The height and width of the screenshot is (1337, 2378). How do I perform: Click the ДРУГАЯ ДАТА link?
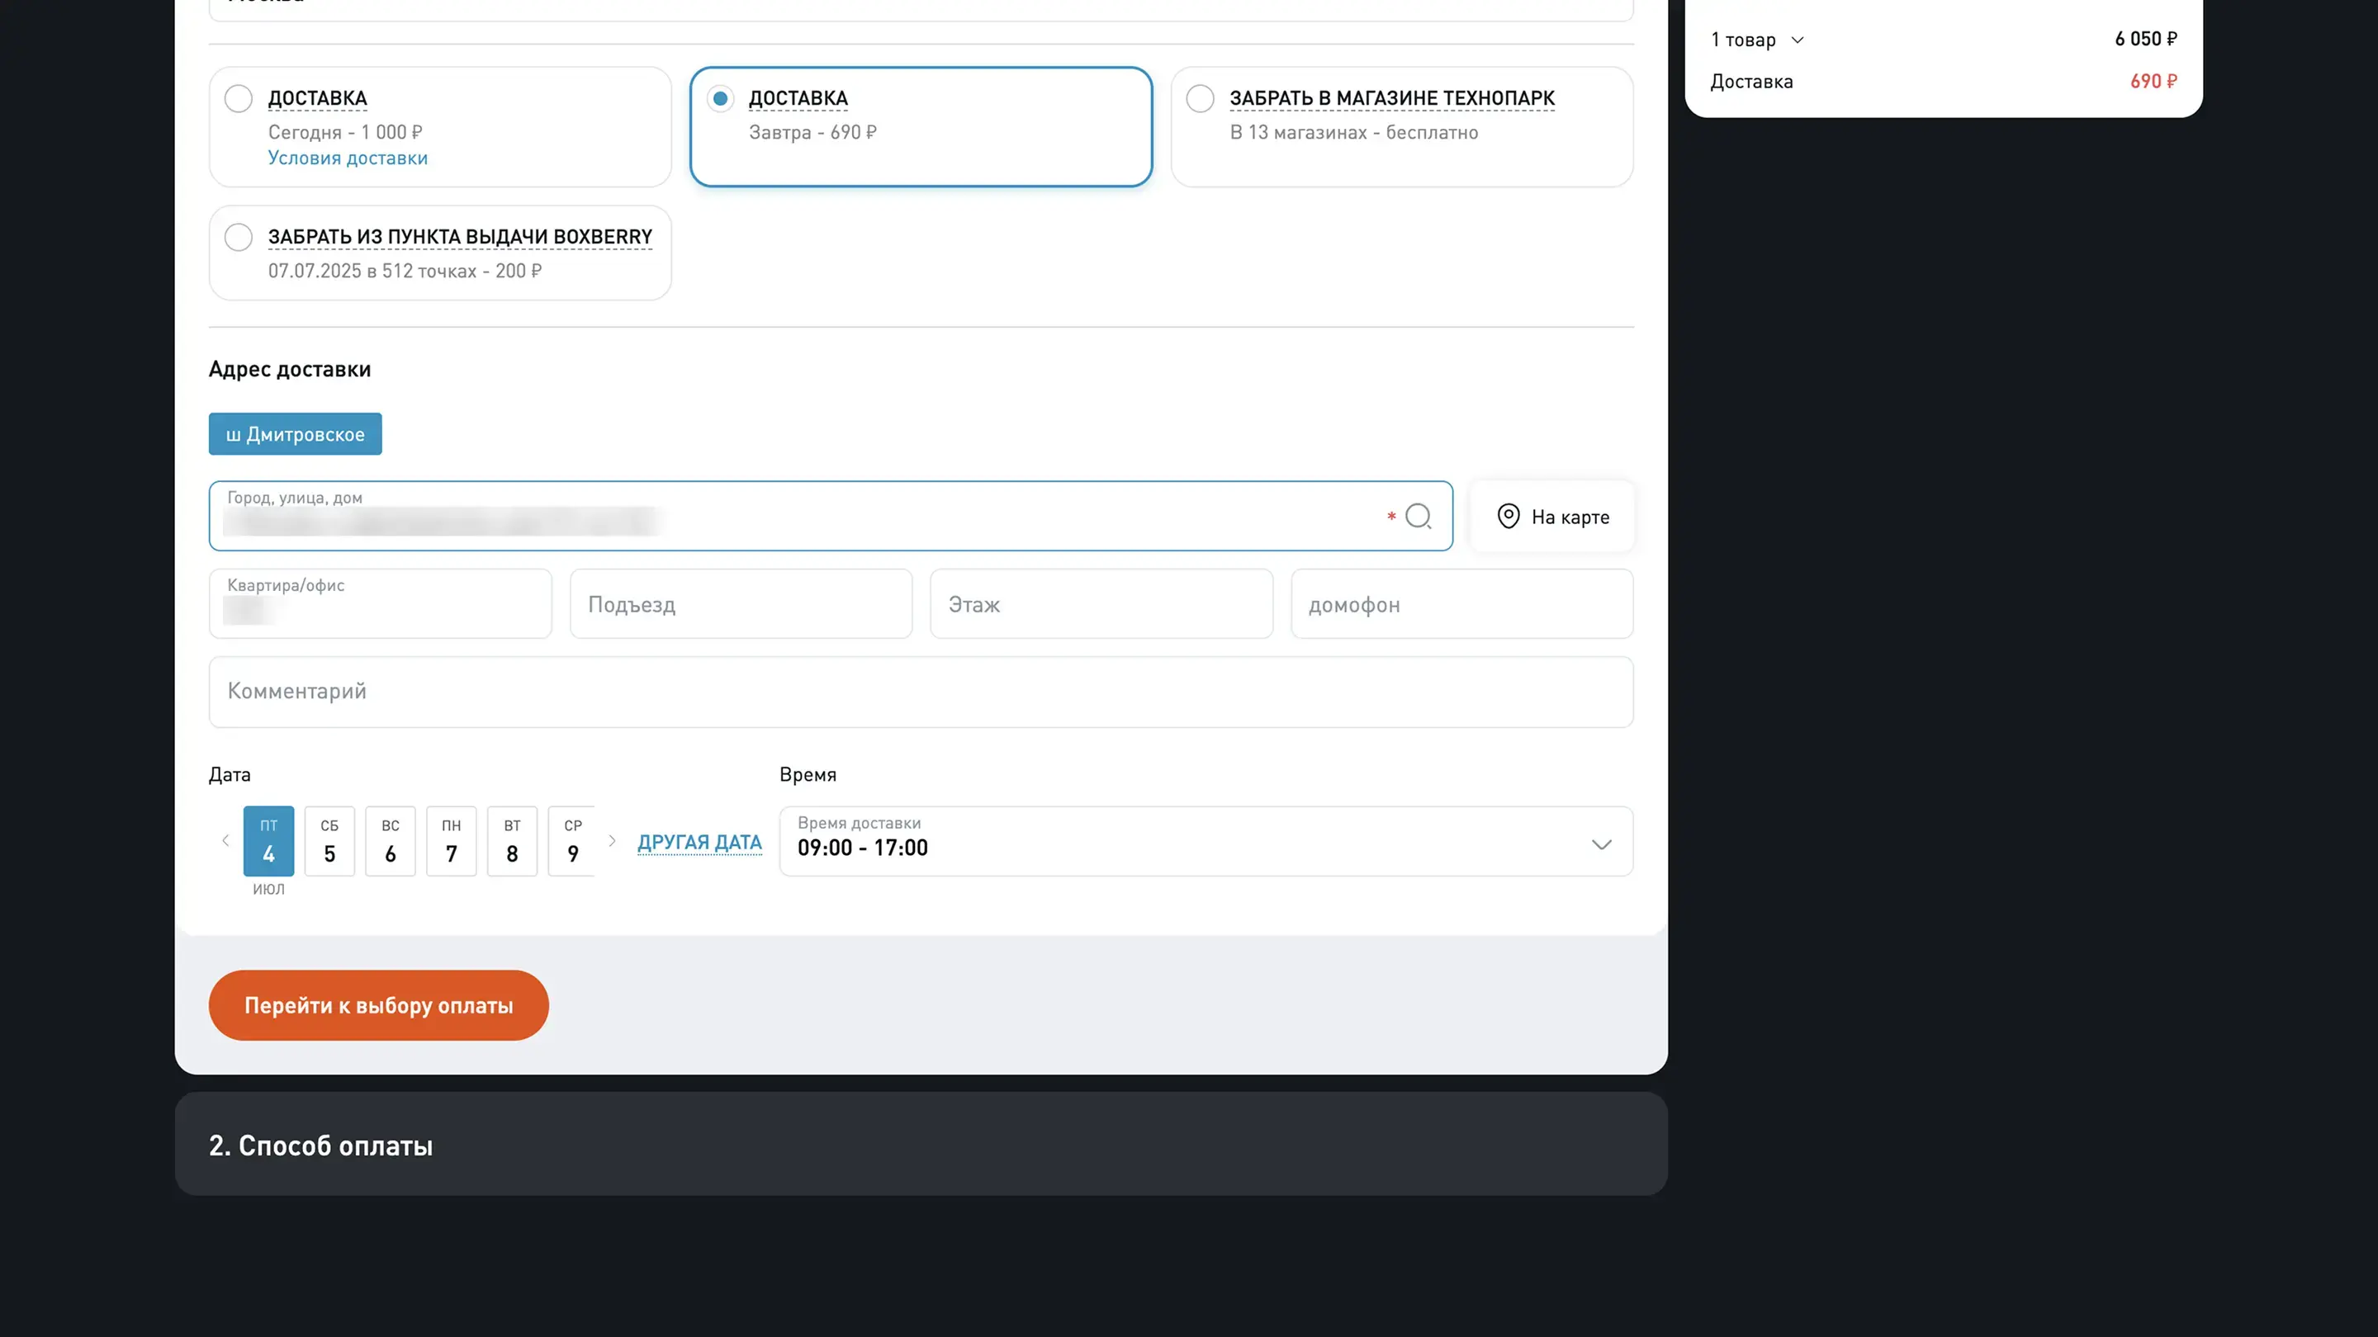click(x=699, y=843)
